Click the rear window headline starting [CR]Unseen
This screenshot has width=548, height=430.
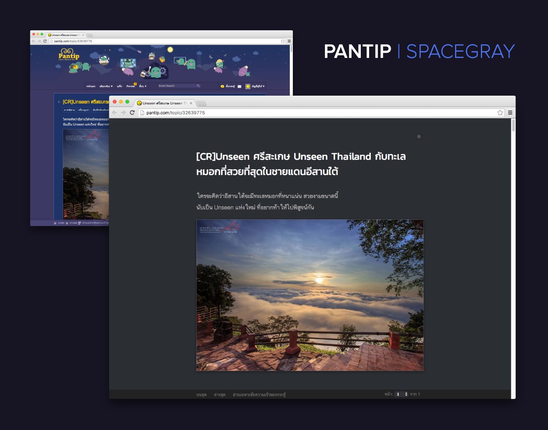click(x=86, y=102)
